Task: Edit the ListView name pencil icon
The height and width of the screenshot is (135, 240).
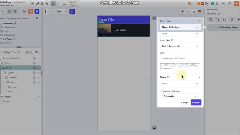Action: [x=219, y=13]
